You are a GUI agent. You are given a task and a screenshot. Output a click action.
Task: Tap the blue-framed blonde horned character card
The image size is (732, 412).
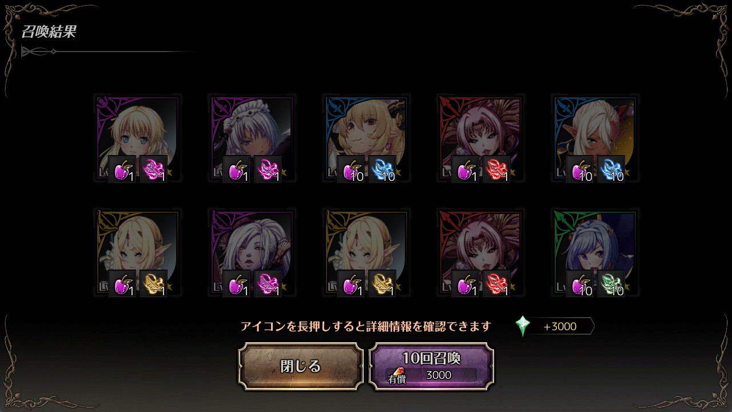point(366,138)
